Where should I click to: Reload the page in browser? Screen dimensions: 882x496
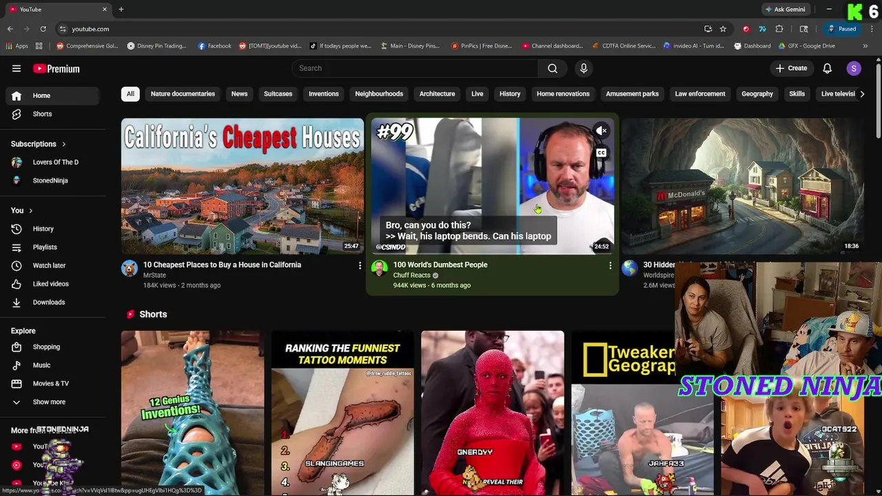click(43, 29)
